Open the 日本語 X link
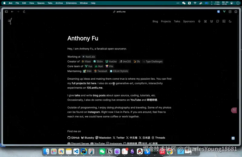 (x=145, y=138)
